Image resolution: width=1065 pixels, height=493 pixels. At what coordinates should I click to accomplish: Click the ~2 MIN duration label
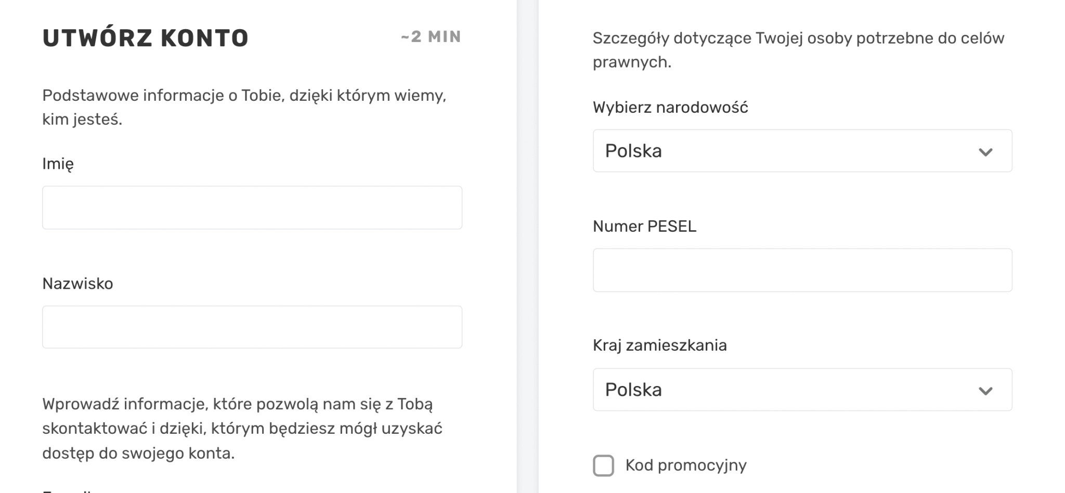click(x=431, y=37)
